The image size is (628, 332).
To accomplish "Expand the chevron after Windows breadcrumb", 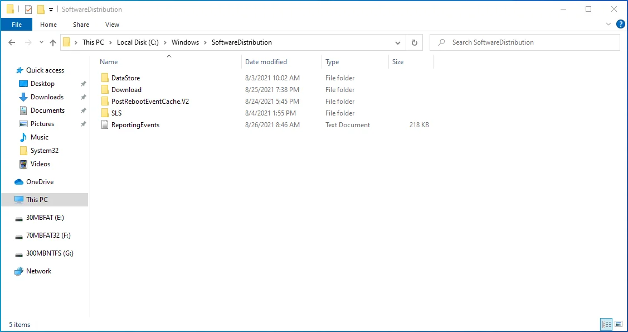I will pyautogui.click(x=206, y=42).
